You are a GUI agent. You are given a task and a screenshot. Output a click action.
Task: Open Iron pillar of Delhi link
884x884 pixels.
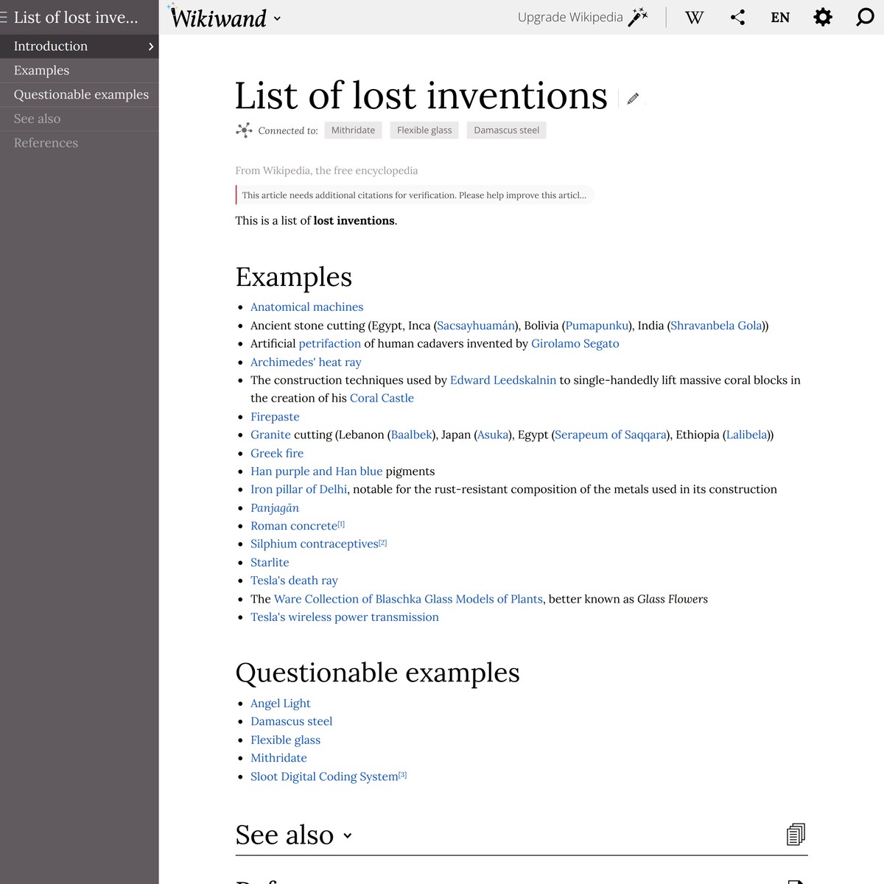(x=298, y=490)
